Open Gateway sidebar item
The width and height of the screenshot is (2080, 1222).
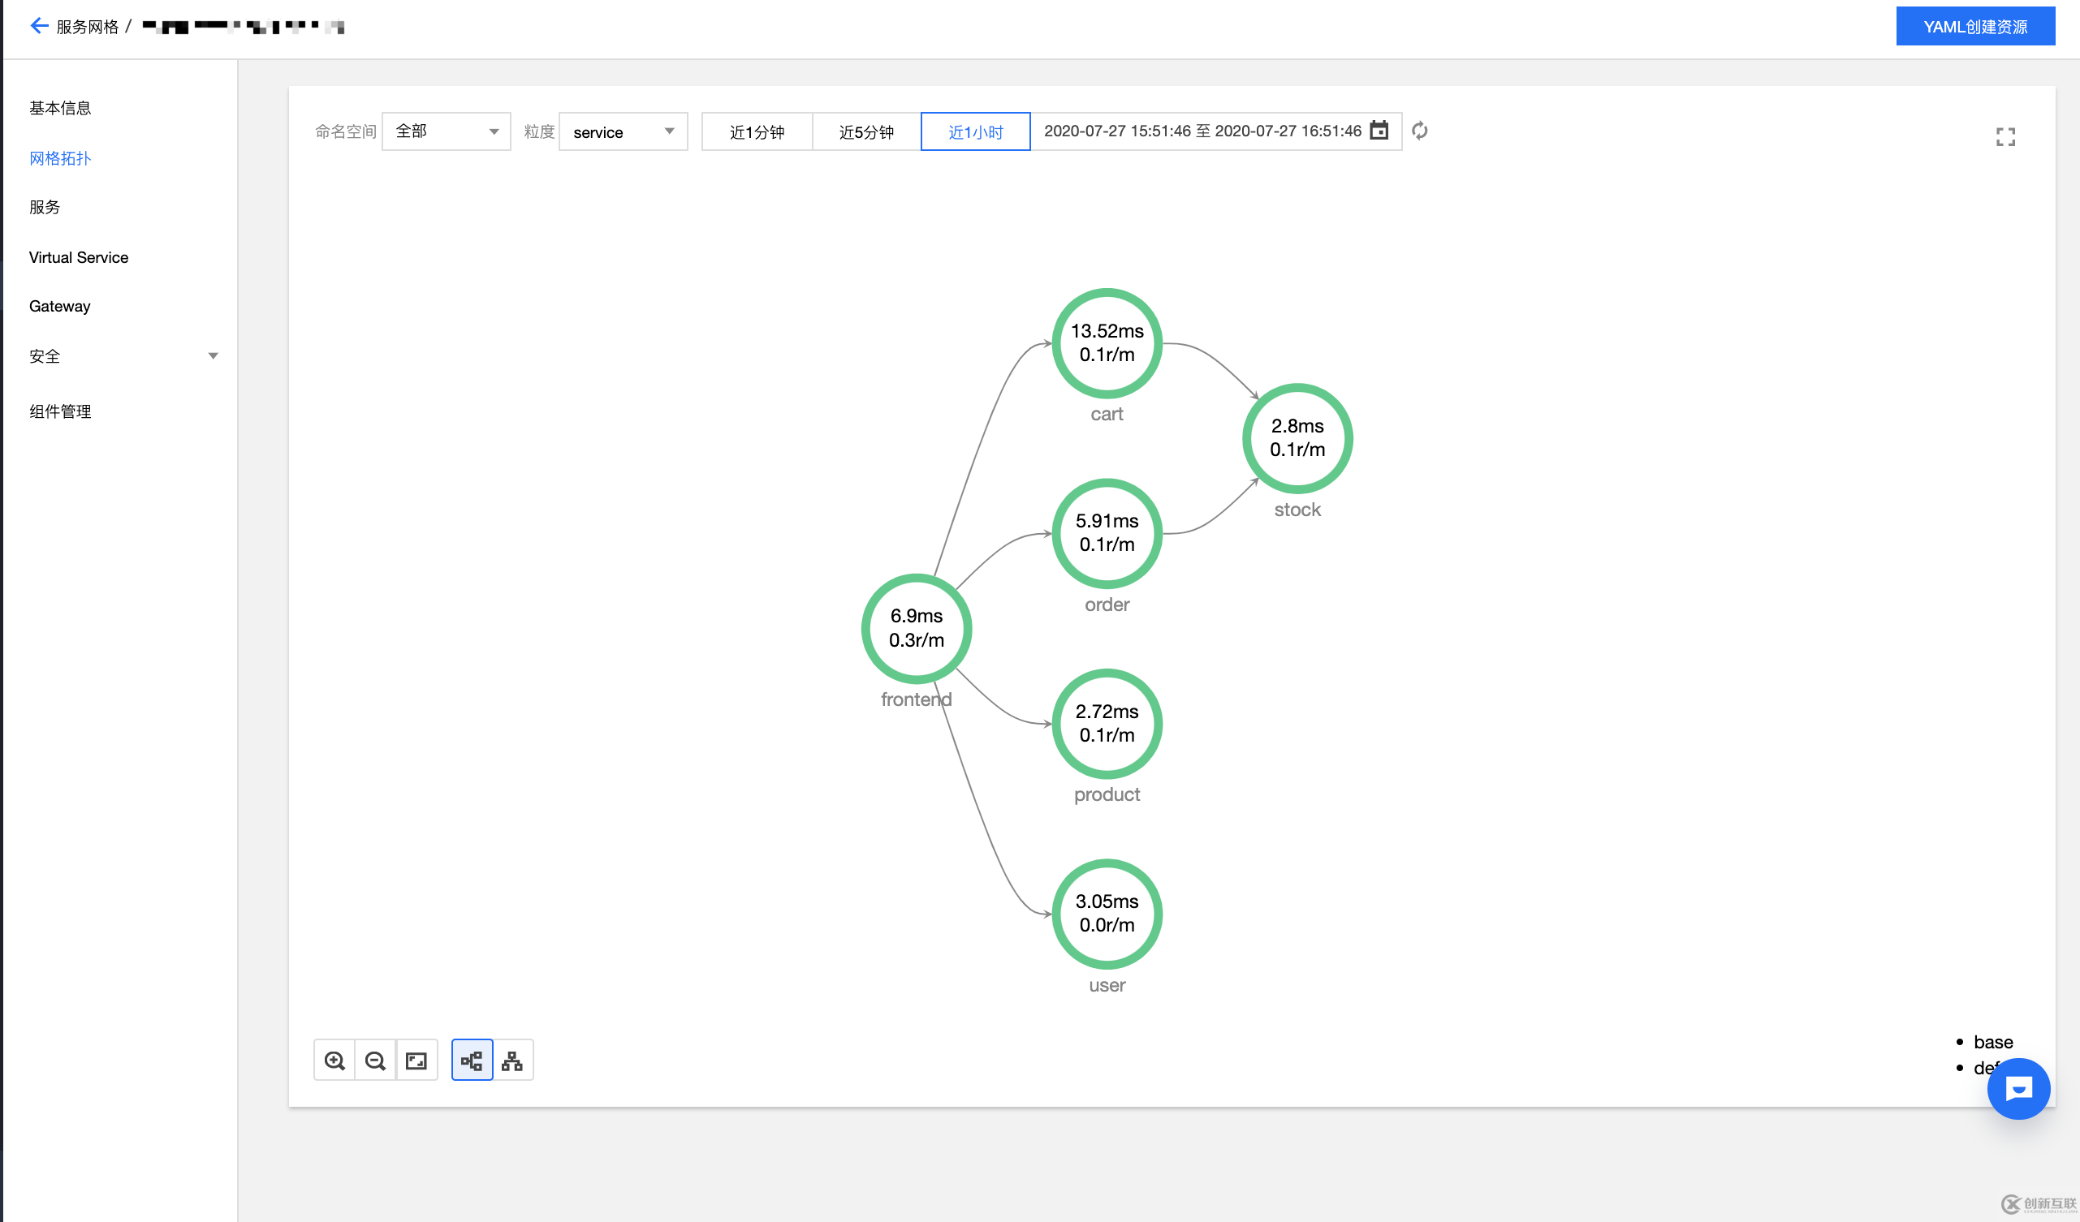point(59,306)
